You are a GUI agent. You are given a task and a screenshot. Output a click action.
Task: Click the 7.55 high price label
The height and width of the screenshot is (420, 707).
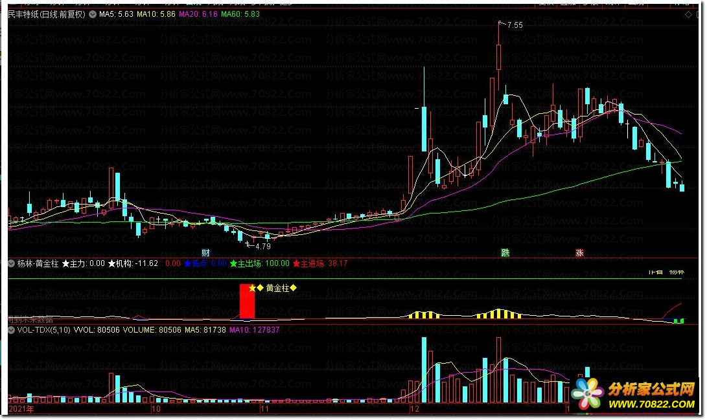tap(515, 25)
